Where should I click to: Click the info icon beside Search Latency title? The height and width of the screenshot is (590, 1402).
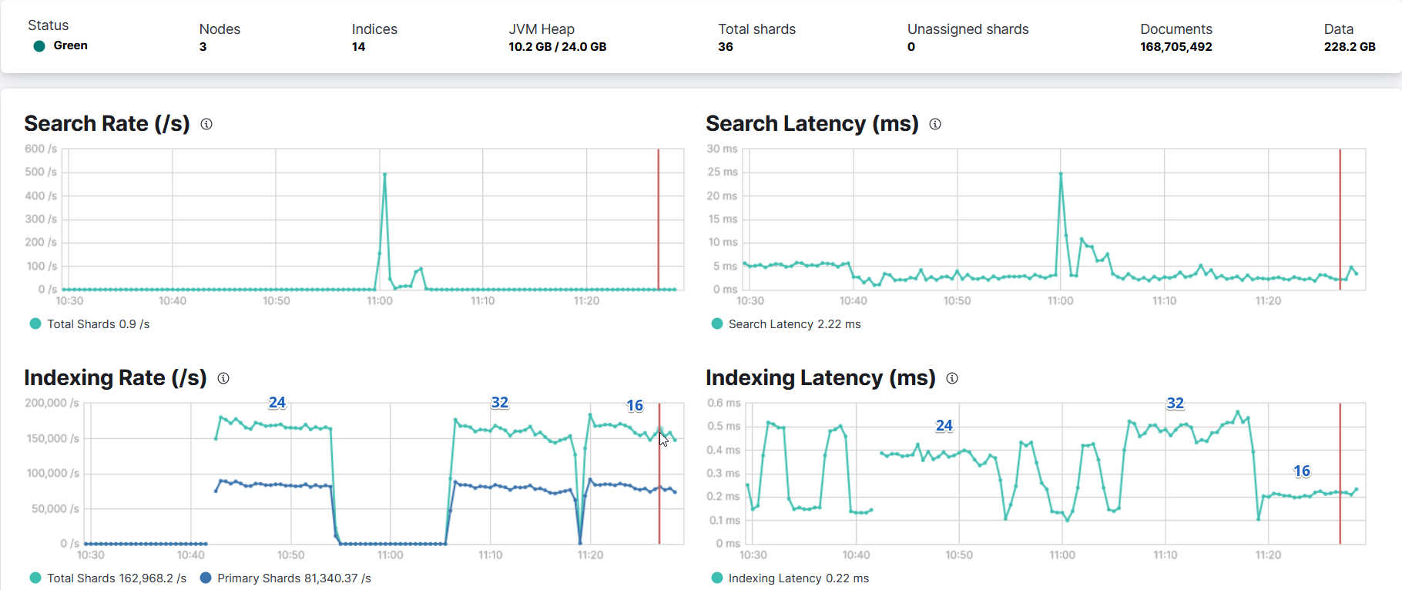point(935,124)
